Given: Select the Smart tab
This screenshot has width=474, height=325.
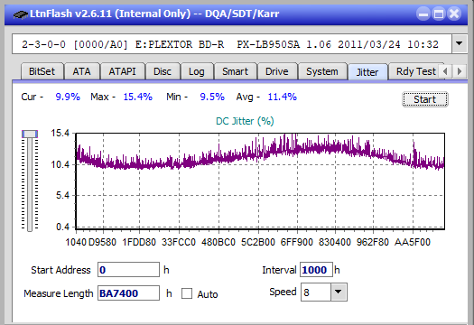Looking at the screenshot, I should coord(235,71).
